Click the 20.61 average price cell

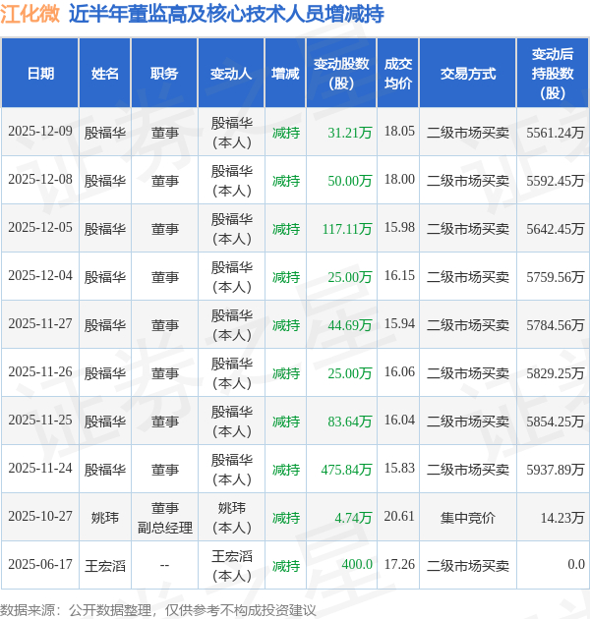399,516
